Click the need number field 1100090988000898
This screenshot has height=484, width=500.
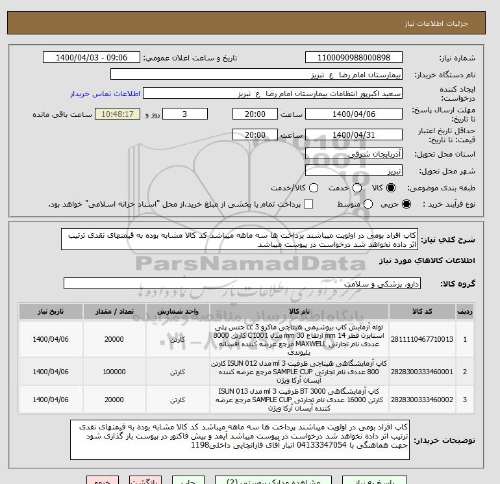click(354, 57)
